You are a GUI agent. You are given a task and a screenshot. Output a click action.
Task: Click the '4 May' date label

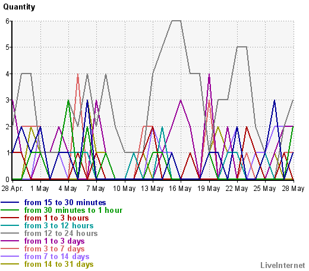coord(68,189)
